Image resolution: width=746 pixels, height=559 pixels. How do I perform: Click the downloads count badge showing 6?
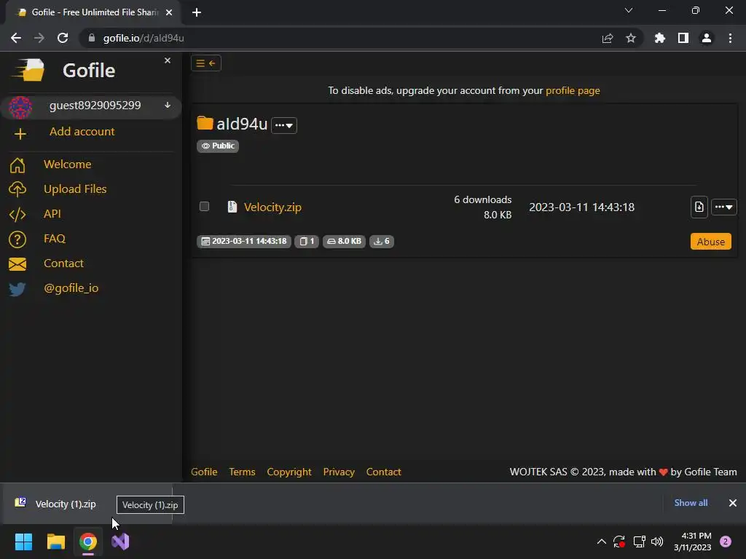coord(382,242)
